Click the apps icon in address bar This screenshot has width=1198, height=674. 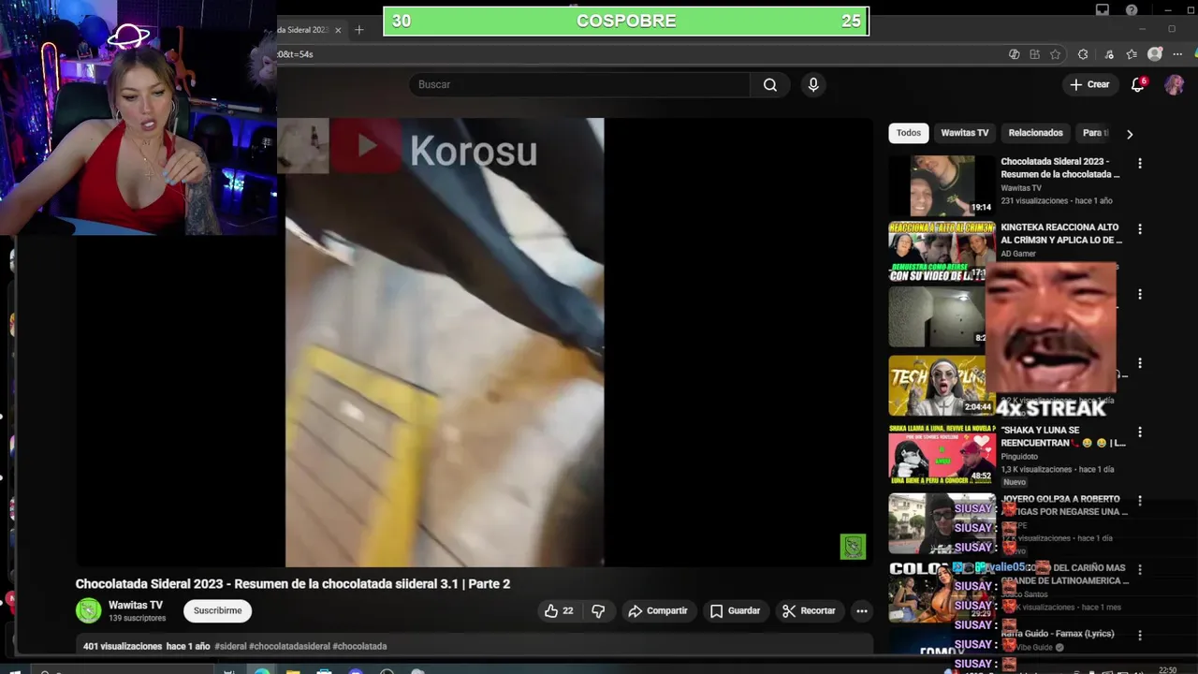[1034, 54]
